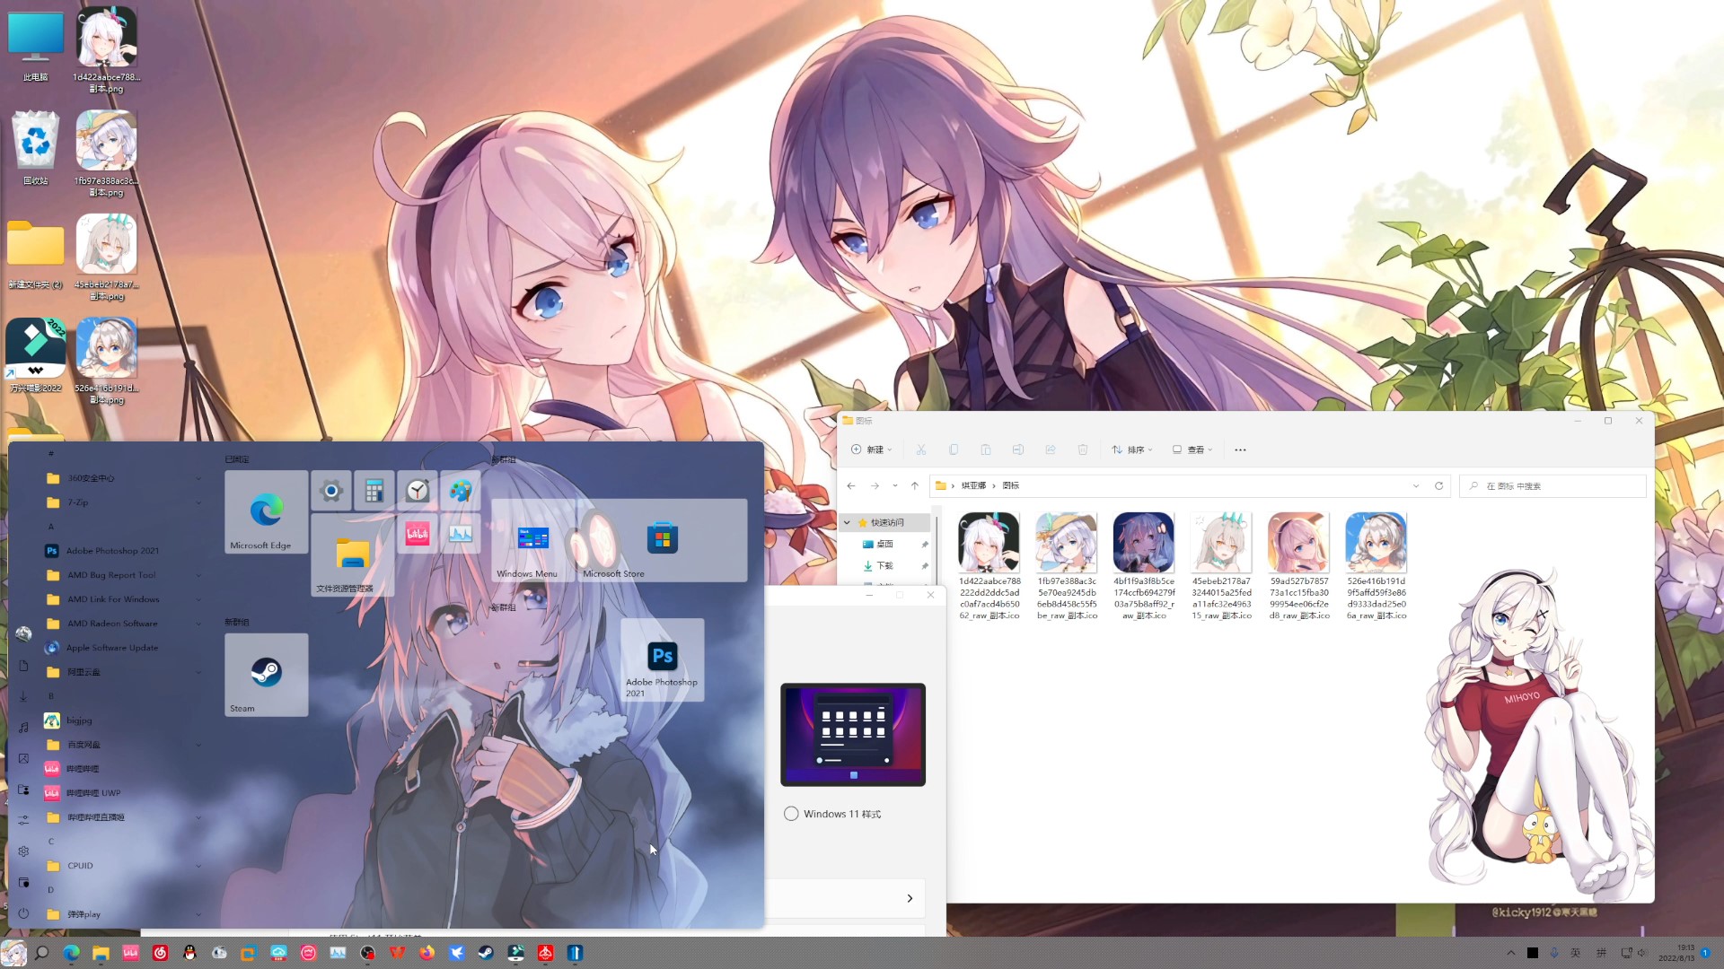1724x969 pixels.
Task: Click the 新建 new button
Action: [x=871, y=450]
